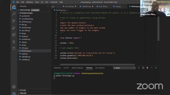
Task: Select terminal 1: bash dropdown
Action: 124,68
